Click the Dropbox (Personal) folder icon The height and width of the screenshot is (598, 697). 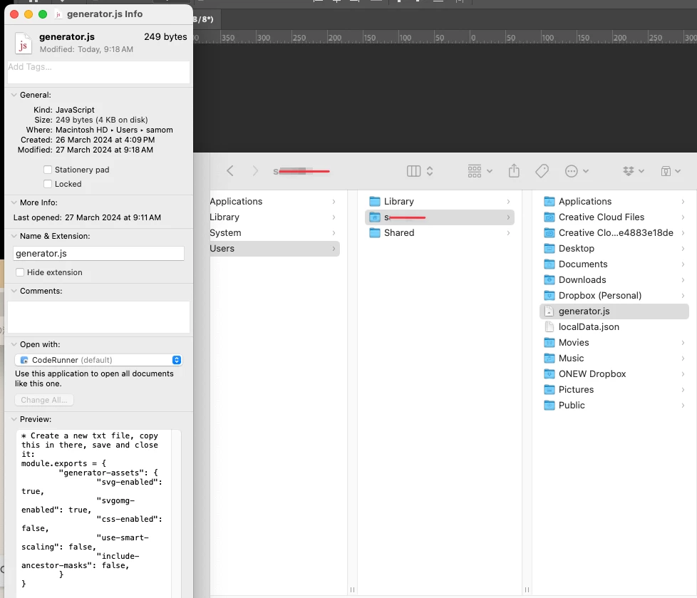pyautogui.click(x=549, y=295)
